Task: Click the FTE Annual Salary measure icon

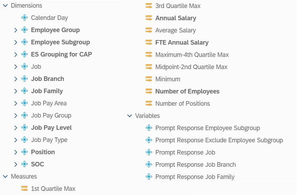Action: click(149, 43)
